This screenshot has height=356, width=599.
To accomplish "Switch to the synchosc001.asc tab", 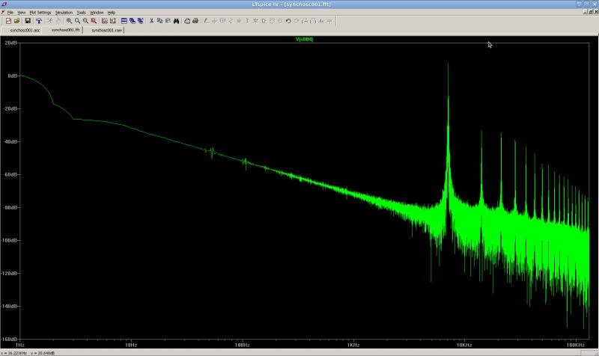I will [x=24, y=31].
